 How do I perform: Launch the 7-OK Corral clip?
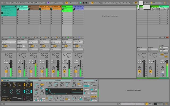[74, 9]
